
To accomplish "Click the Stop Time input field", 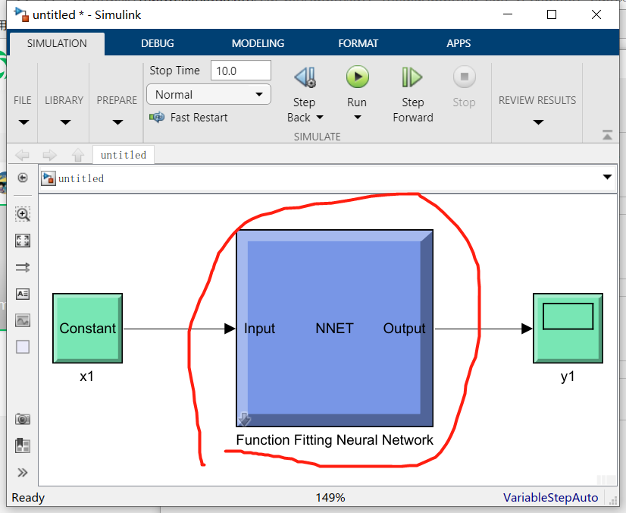I will tap(240, 70).
